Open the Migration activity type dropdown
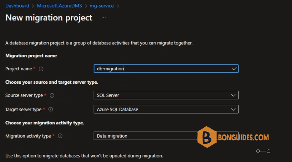Image resolution: width=292 pixels, height=162 pixels. [x=166, y=136]
